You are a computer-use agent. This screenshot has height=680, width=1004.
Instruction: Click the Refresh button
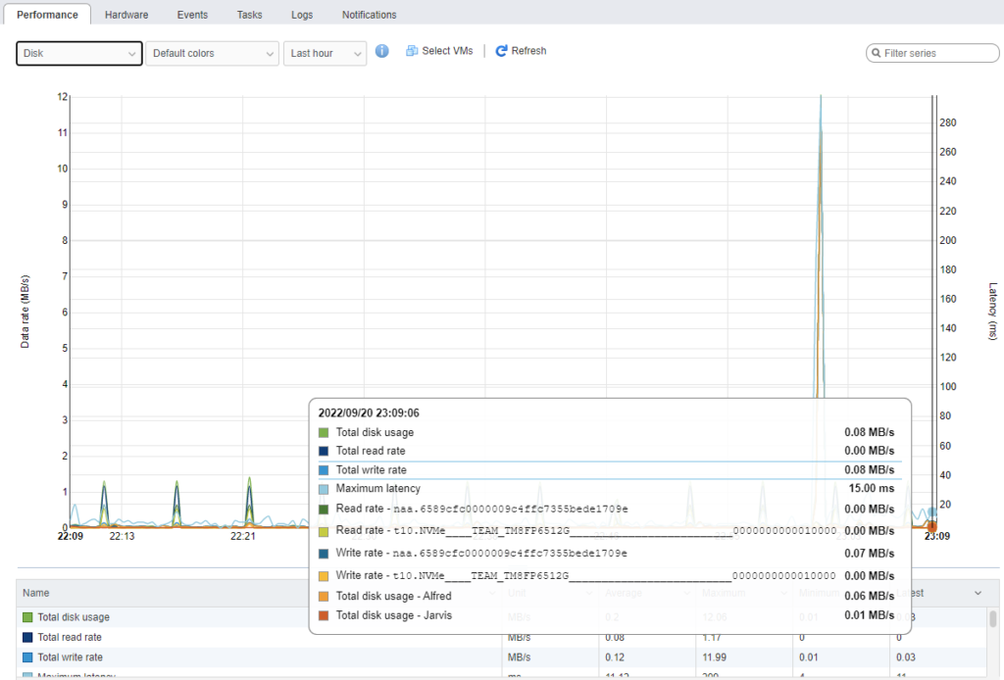pos(521,51)
